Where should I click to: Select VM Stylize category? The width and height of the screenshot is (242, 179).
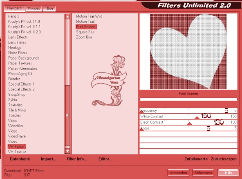tap(17, 146)
